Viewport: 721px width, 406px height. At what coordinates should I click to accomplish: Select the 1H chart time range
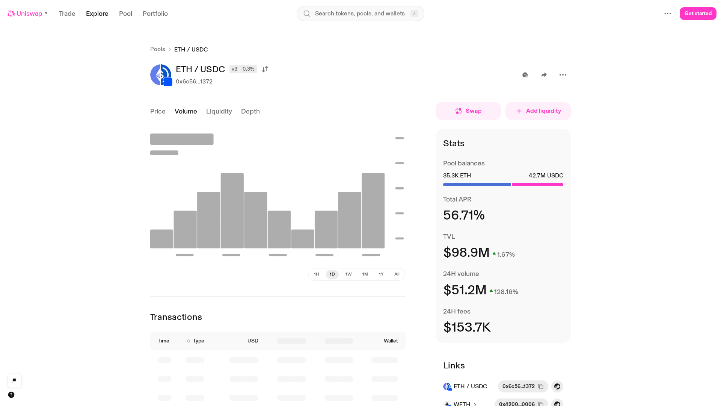pyautogui.click(x=317, y=274)
